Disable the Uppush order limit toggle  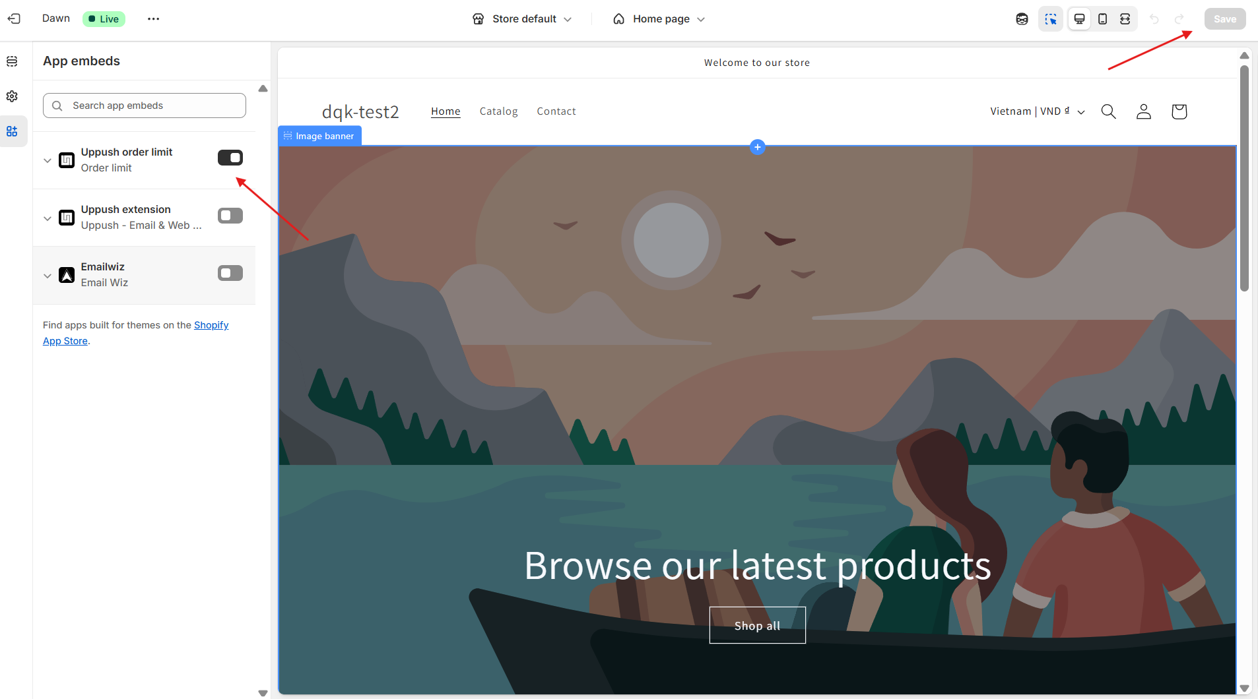230,158
